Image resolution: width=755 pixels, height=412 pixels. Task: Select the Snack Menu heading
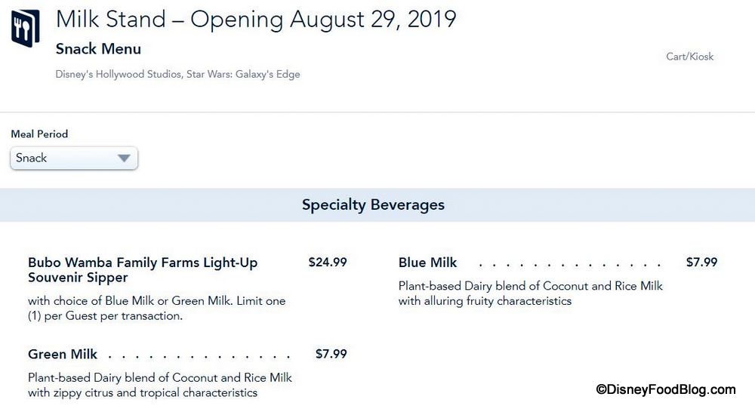(98, 49)
